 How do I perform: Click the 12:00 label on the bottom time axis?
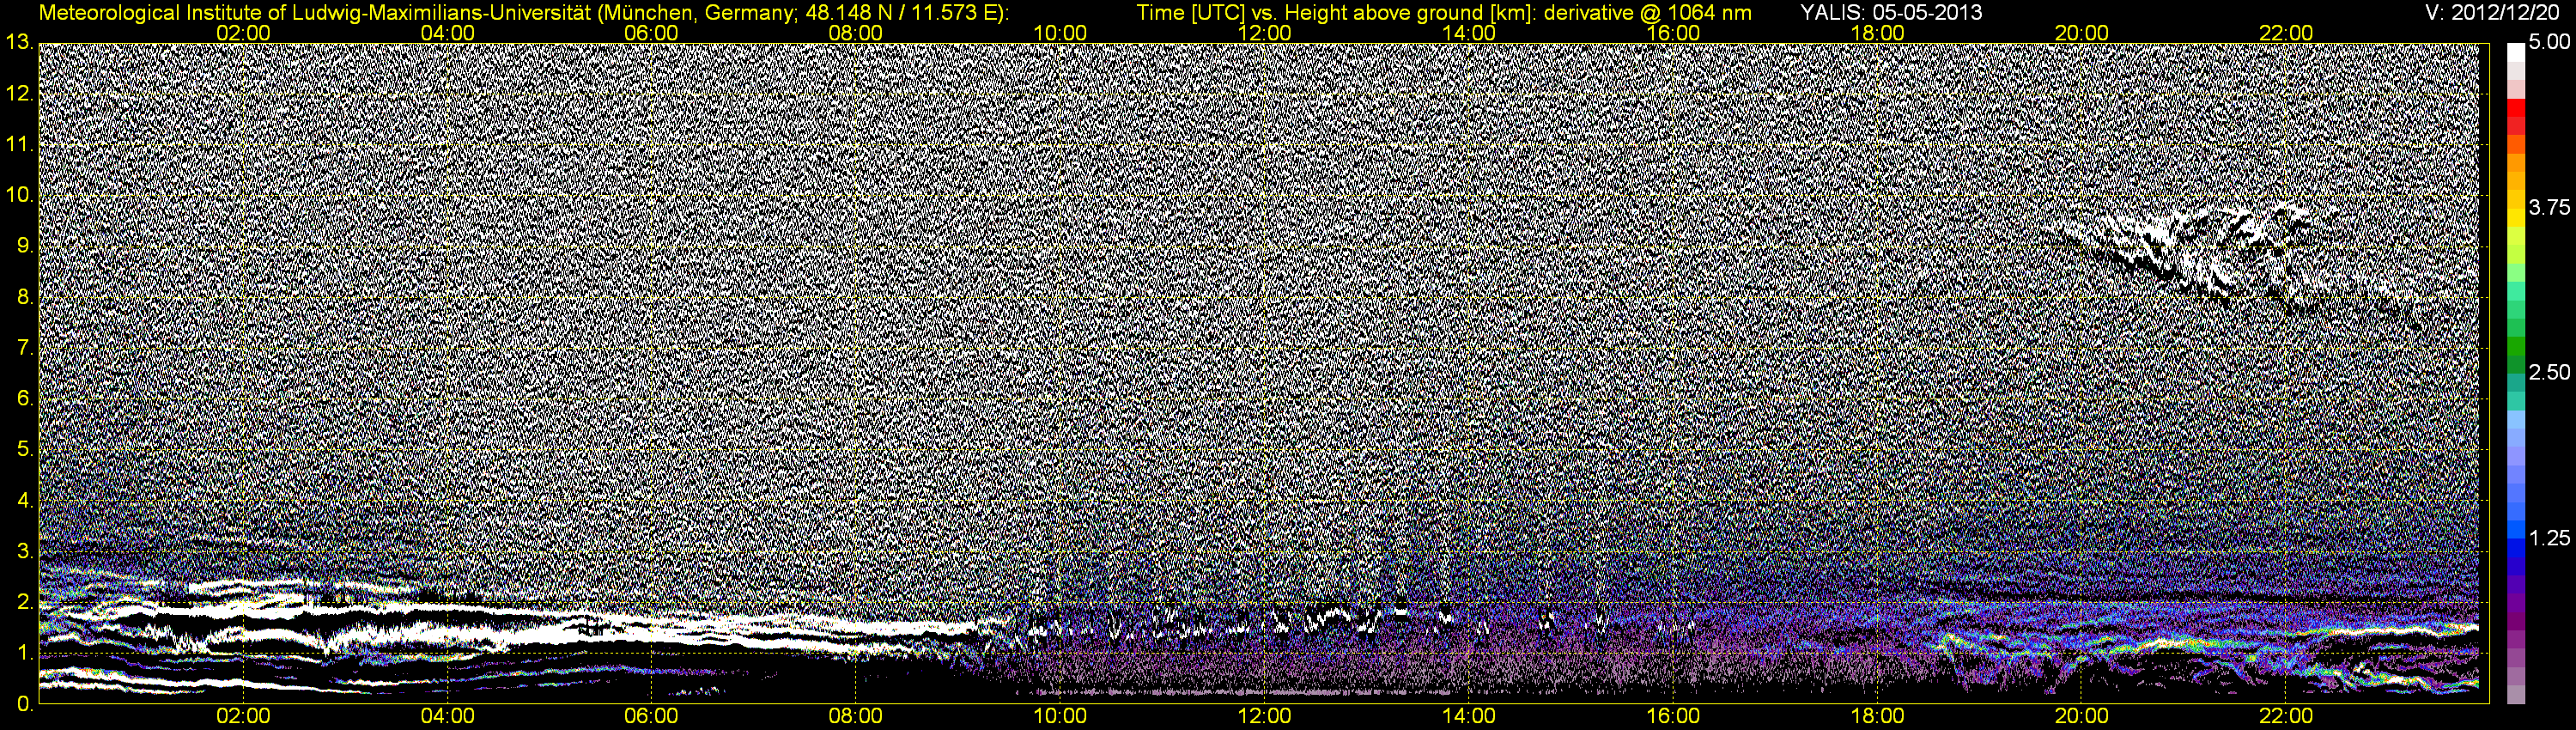[1265, 717]
